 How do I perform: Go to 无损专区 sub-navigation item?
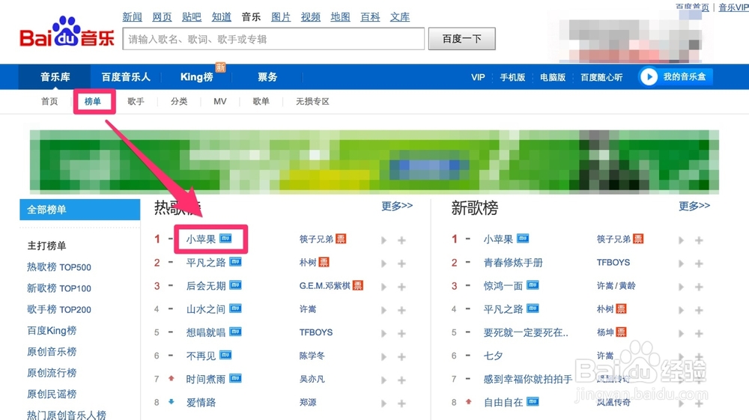coord(312,101)
